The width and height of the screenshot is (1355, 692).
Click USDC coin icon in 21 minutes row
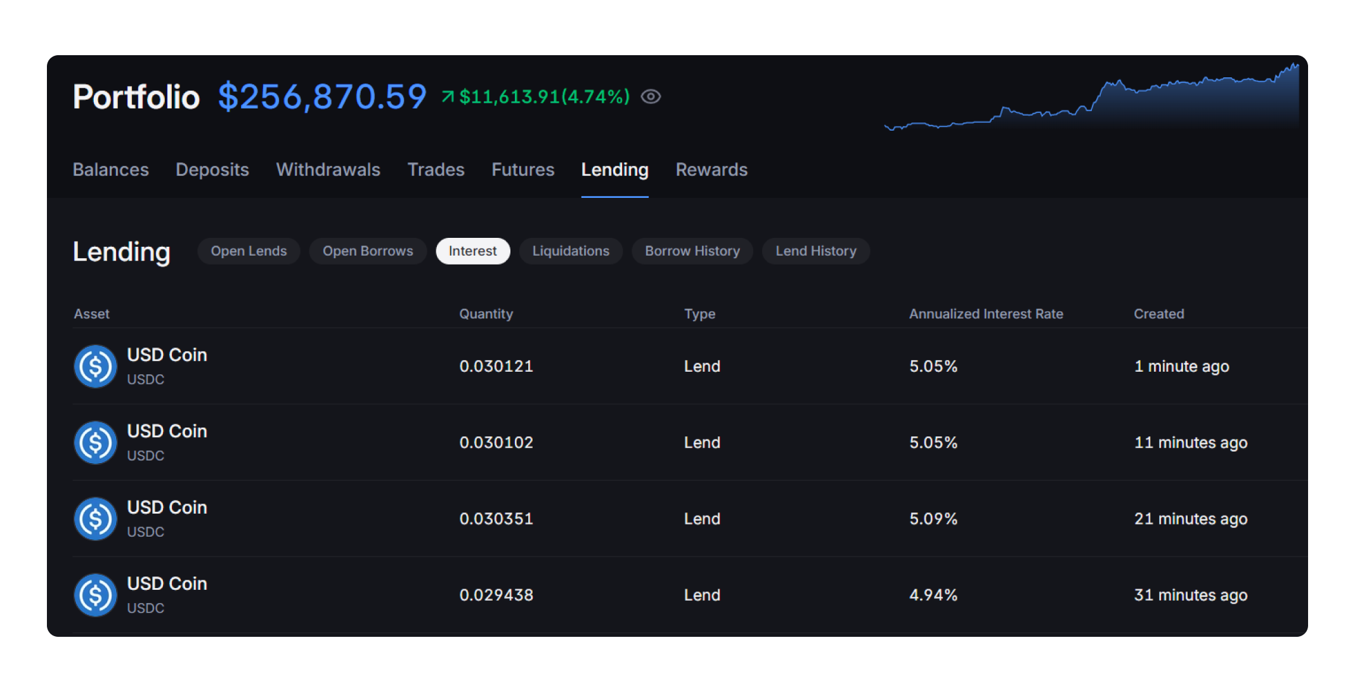click(96, 519)
